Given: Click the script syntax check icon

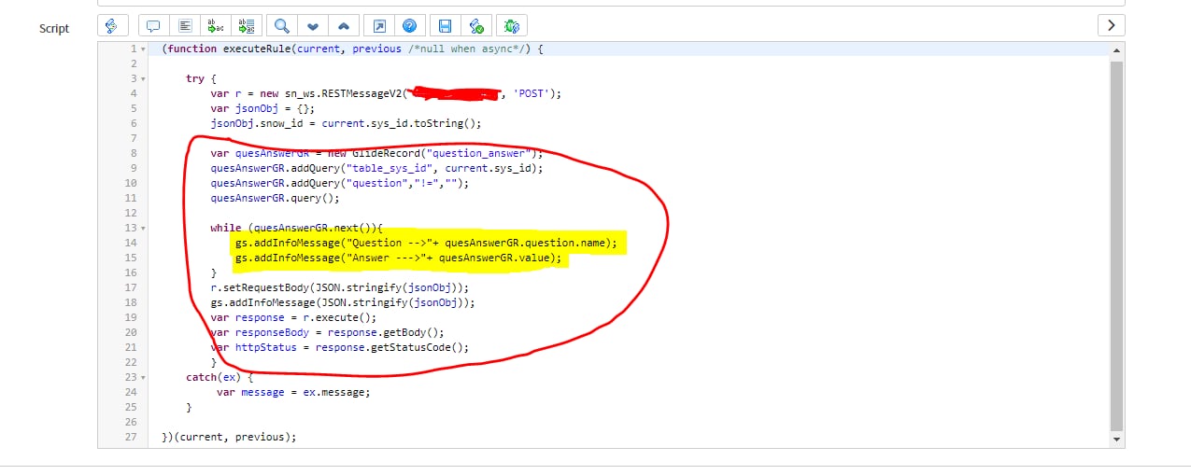Looking at the screenshot, I should pos(477,26).
